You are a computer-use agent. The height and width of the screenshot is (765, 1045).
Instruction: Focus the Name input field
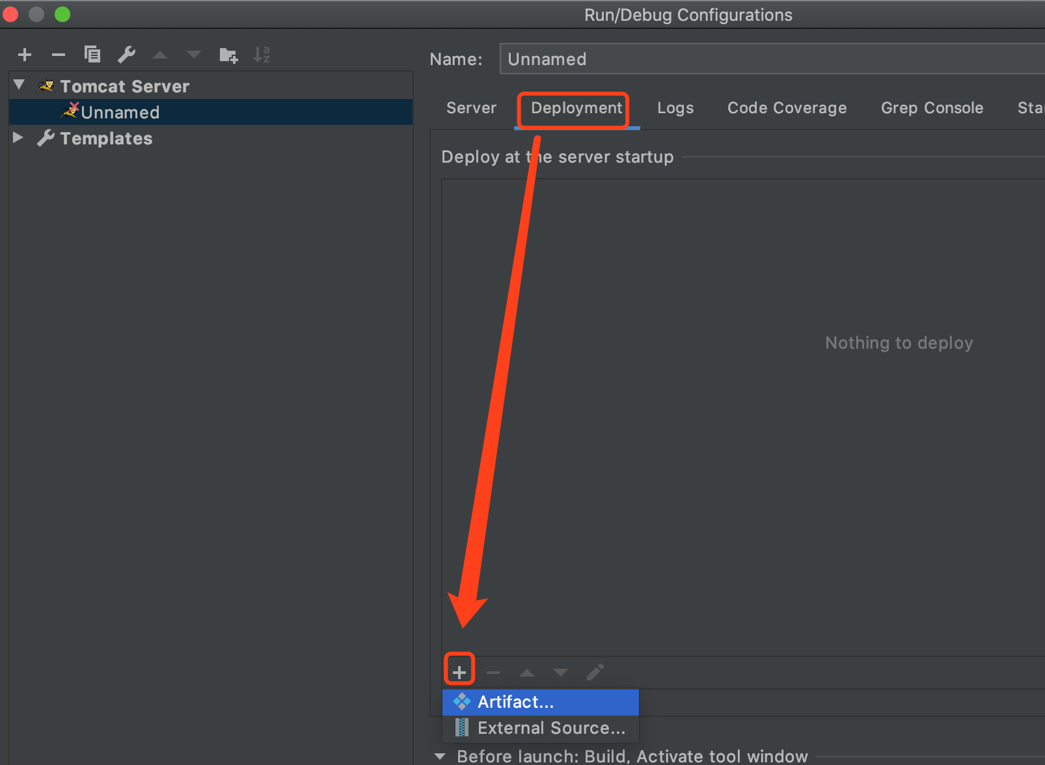tap(772, 59)
